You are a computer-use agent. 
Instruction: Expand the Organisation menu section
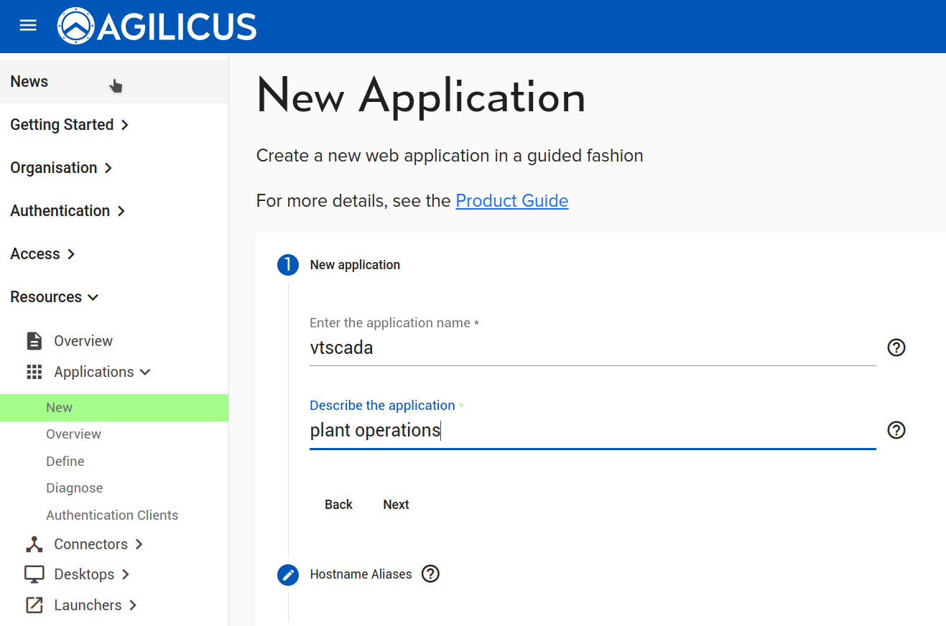click(61, 168)
